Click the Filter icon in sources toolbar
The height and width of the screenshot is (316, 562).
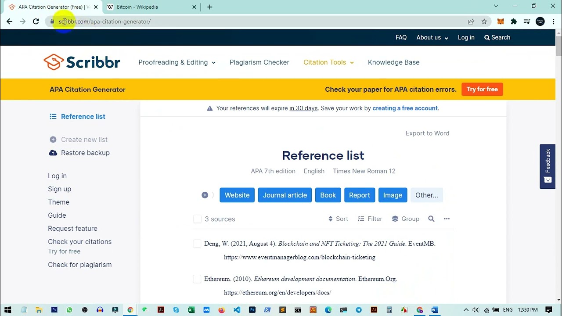[x=361, y=219]
